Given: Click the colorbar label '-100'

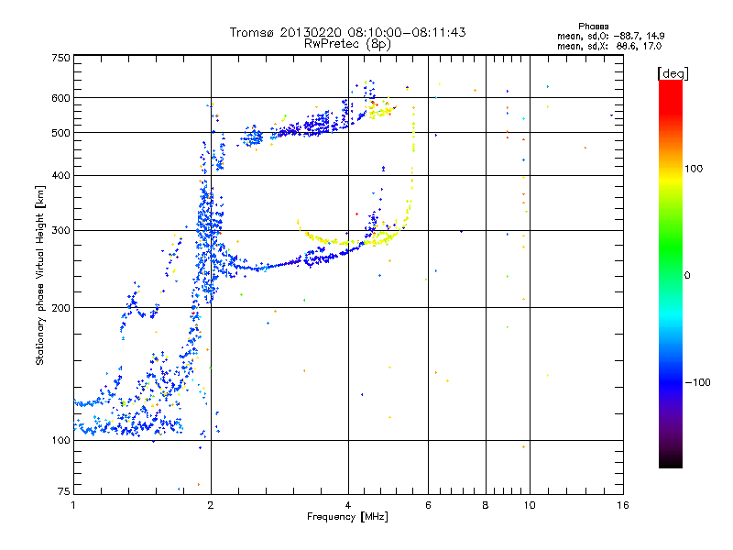Looking at the screenshot, I should point(697,382).
